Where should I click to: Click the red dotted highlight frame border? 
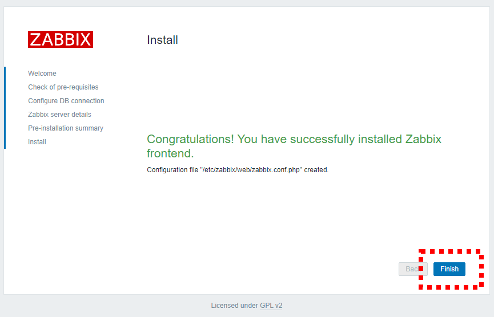click(x=451, y=251)
